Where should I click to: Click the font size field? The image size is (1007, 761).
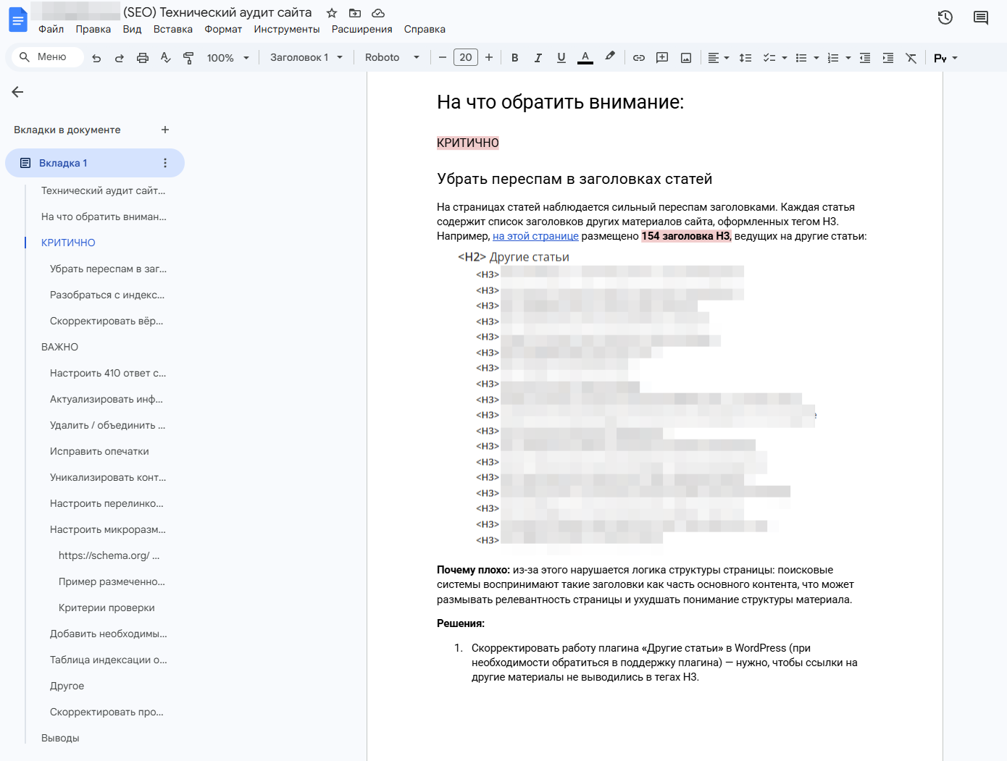tap(465, 58)
